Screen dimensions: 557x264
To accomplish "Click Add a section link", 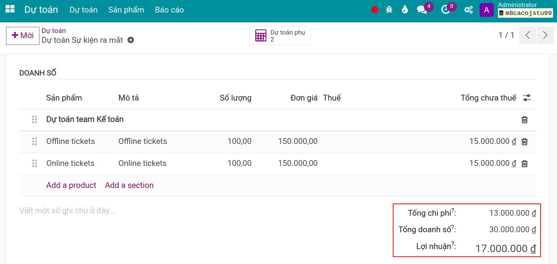I will 129,185.
